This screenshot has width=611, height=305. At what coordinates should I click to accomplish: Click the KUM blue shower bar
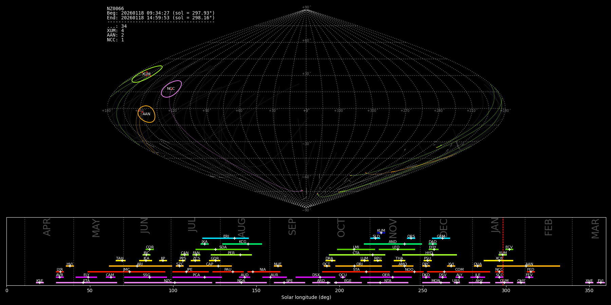(x=381, y=233)
